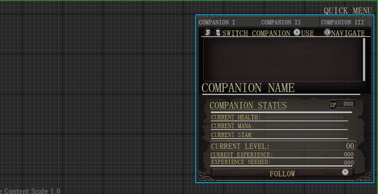
Task: Select the current level value 00
Action: pyautogui.click(x=350, y=146)
